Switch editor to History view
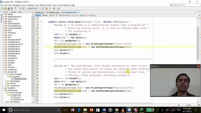This screenshot has width=201, height=113. tap(45, 15)
